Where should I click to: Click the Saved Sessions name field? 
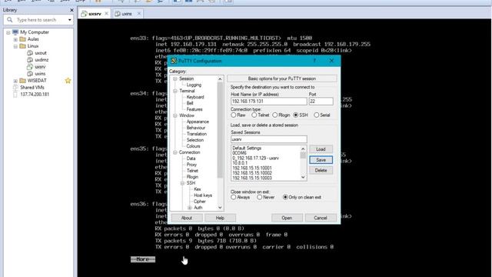click(269, 139)
